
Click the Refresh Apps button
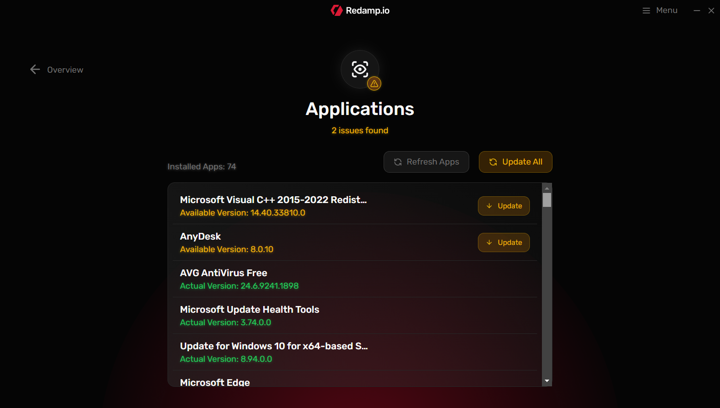pos(426,162)
